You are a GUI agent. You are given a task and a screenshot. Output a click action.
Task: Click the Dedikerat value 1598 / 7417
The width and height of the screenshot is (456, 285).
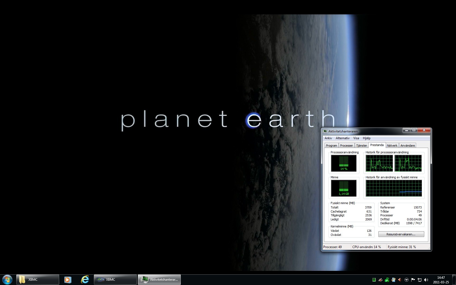[414, 223]
